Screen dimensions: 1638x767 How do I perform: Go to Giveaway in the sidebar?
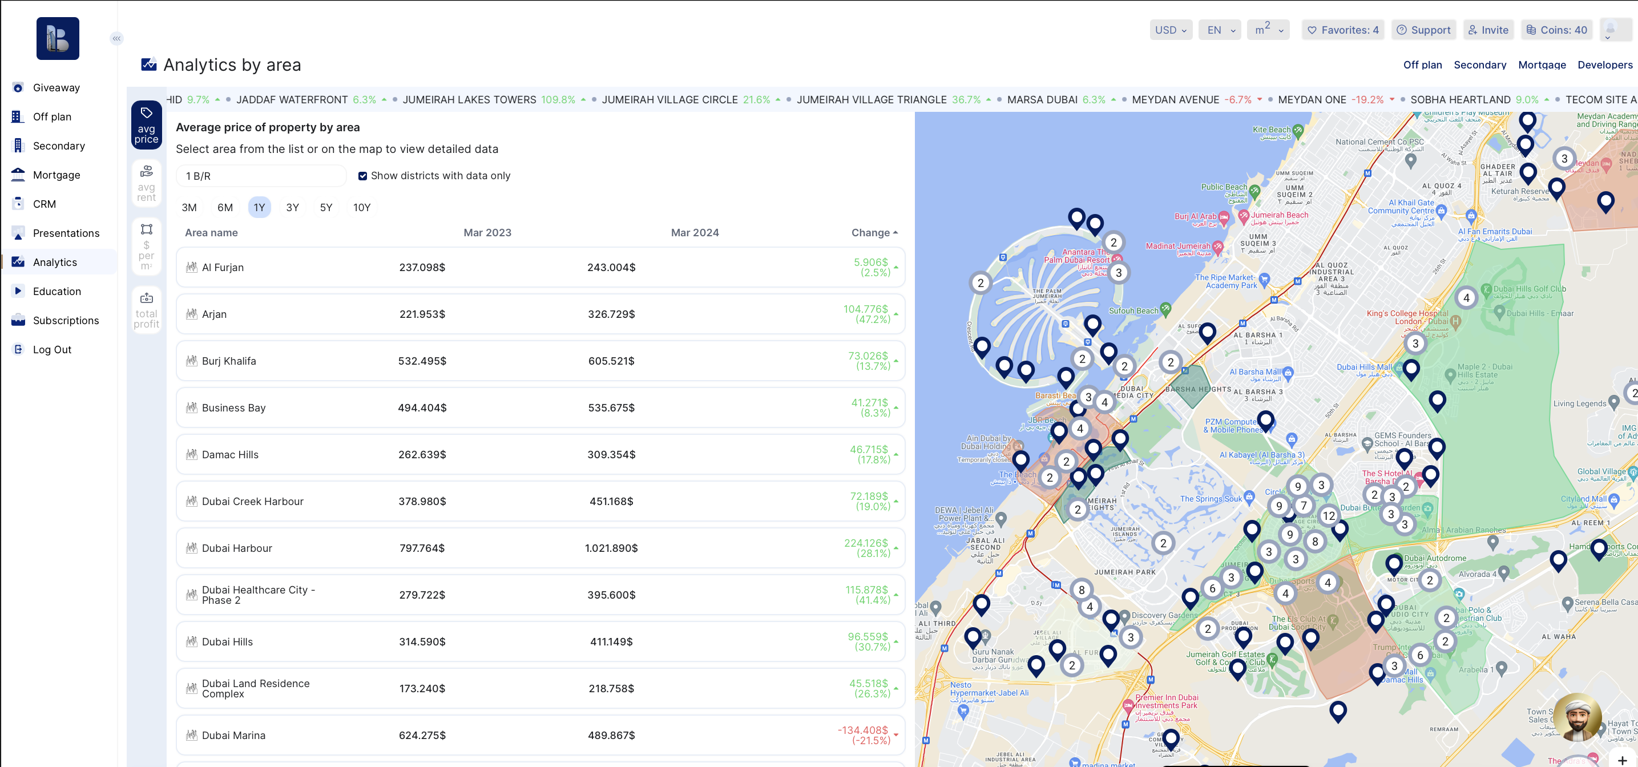pyautogui.click(x=57, y=88)
